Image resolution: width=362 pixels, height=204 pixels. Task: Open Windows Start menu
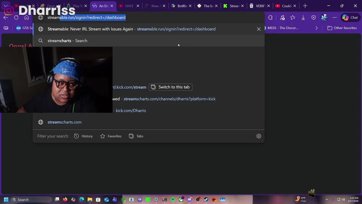[6, 199]
